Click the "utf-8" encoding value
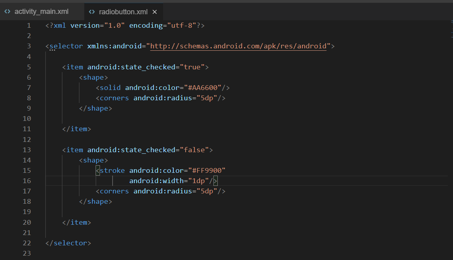 tap(182, 25)
